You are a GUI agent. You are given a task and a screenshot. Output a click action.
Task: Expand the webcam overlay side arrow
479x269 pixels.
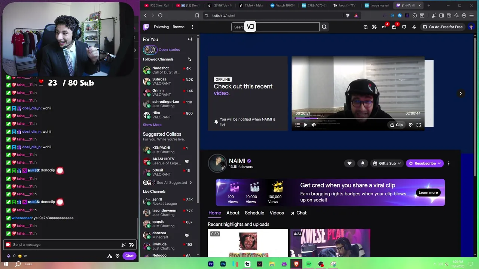135,50
